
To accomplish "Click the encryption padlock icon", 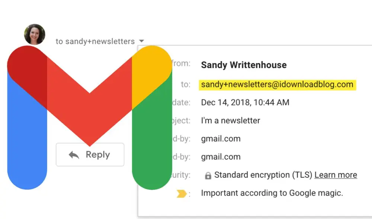I will (x=208, y=176).
